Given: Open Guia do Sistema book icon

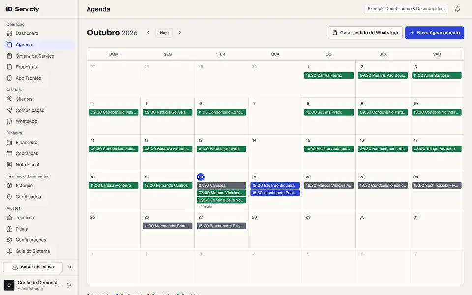Looking at the screenshot, I should click(10, 251).
